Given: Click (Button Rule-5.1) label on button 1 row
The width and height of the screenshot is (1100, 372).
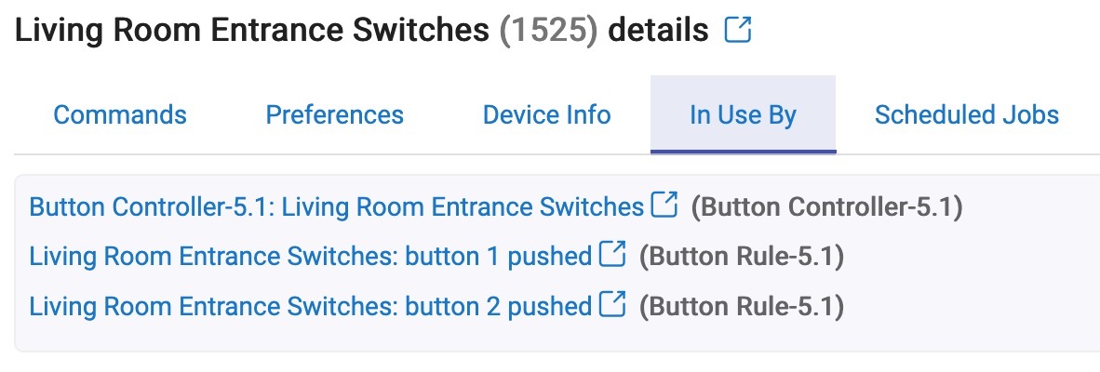Looking at the screenshot, I should click(x=742, y=257).
